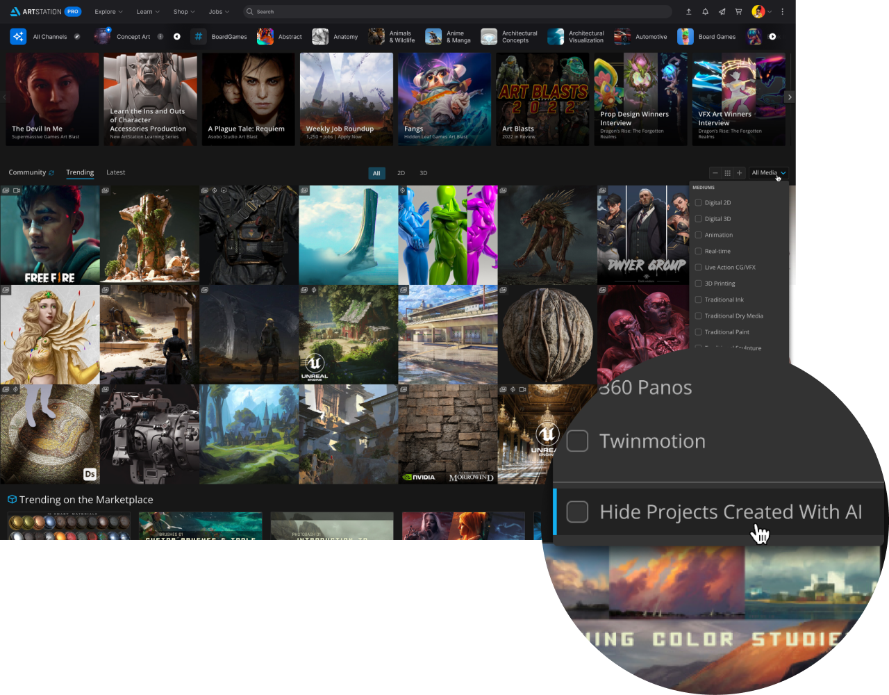
Task: Open the Free Fire artwork thumbnail
Action: tap(49, 235)
